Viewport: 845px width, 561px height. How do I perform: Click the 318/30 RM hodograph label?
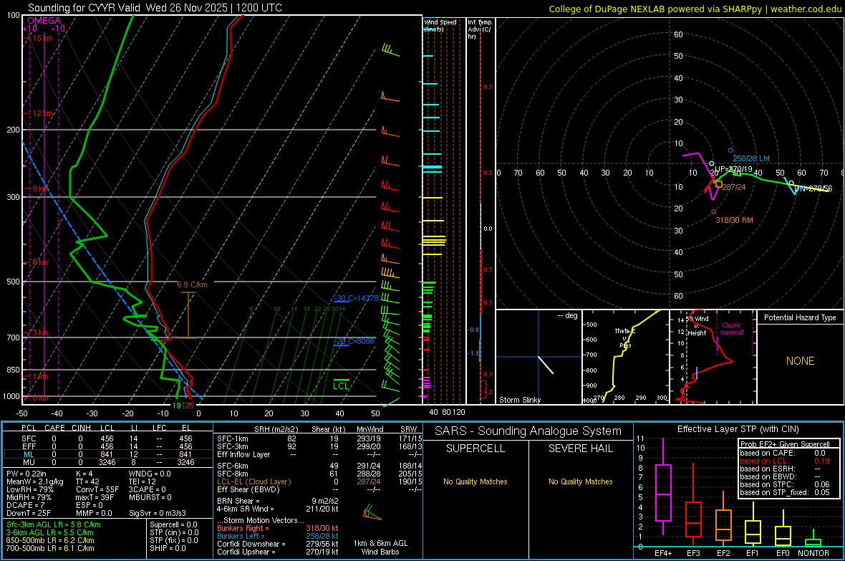point(734,220)
